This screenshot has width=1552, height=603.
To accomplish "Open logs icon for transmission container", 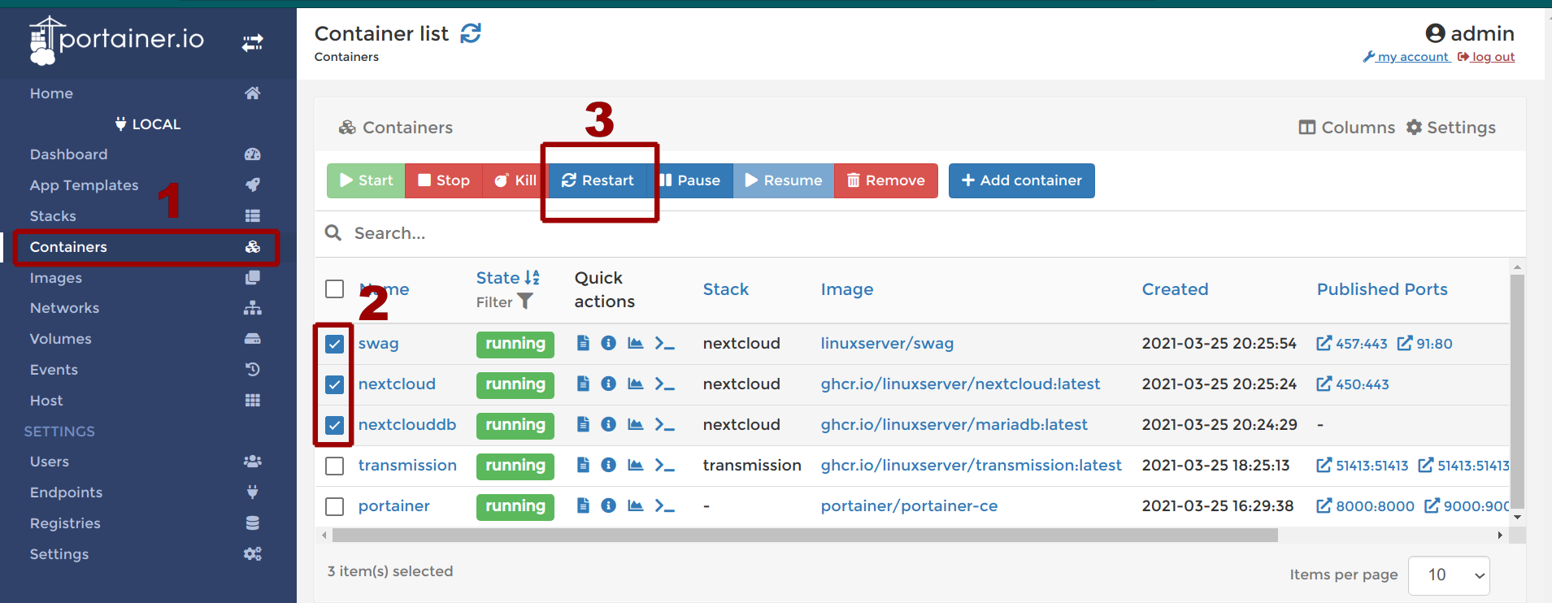I will coord(583,465).
